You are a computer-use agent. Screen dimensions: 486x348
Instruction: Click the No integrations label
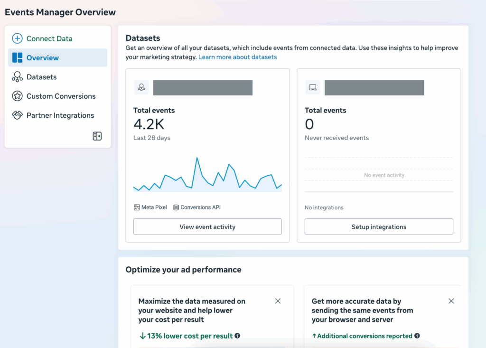pos(324,207)
